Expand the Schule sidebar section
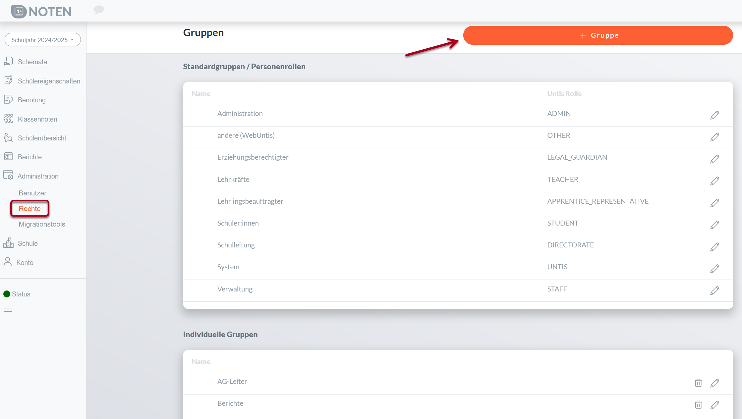 click(x=28, y=243)
